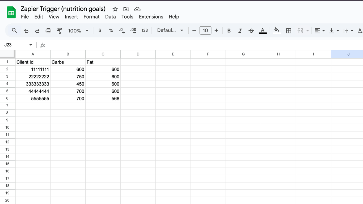Toggle strikethrough formatting
The image size is (363, 204).
(x=251, y=31)
